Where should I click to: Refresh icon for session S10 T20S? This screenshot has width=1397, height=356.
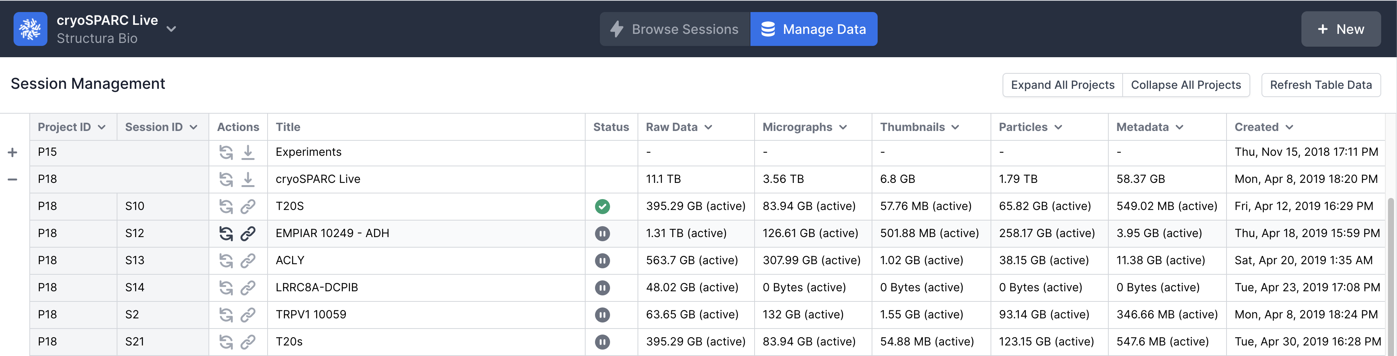[226, 207]
